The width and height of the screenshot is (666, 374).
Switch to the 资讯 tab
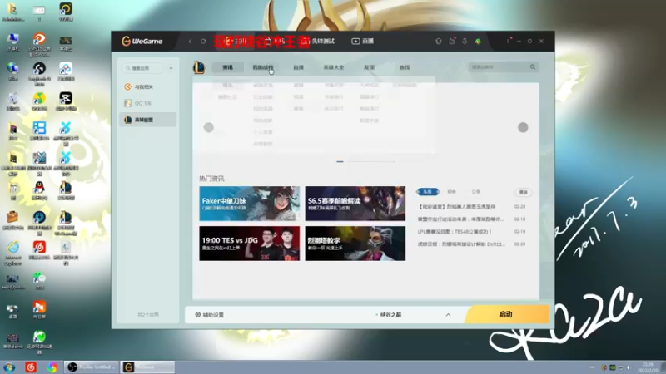(228, 67)
